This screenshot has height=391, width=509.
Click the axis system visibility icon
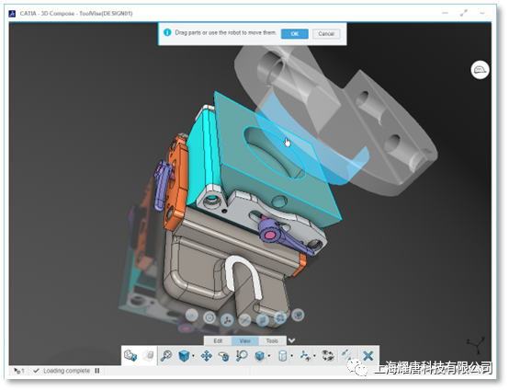[x=305, y=356]
